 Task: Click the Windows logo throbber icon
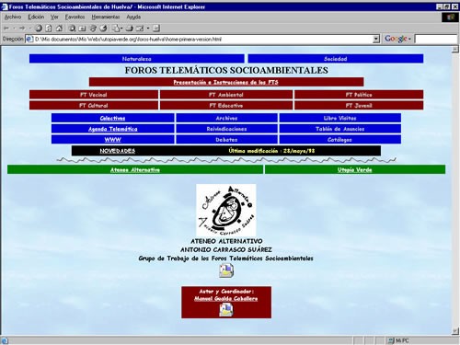tap(450, 17)
